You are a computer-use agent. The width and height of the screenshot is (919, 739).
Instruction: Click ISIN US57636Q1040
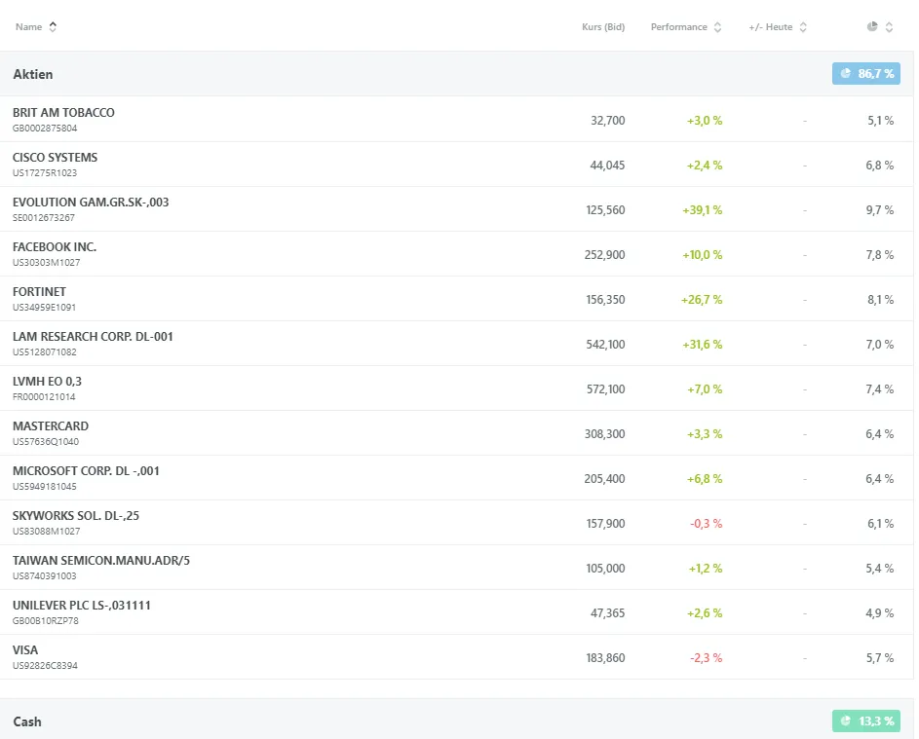46,441
